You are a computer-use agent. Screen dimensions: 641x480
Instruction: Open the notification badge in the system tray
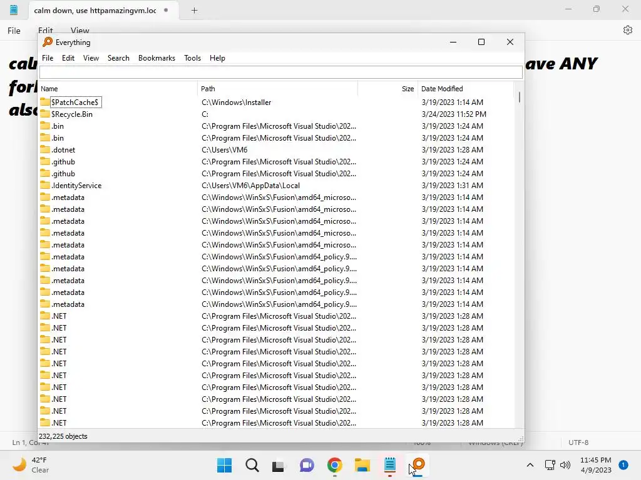(623, 464)
